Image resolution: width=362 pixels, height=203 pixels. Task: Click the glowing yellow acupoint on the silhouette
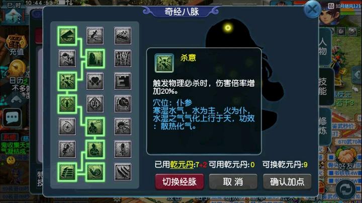click(x=228, y=28)
